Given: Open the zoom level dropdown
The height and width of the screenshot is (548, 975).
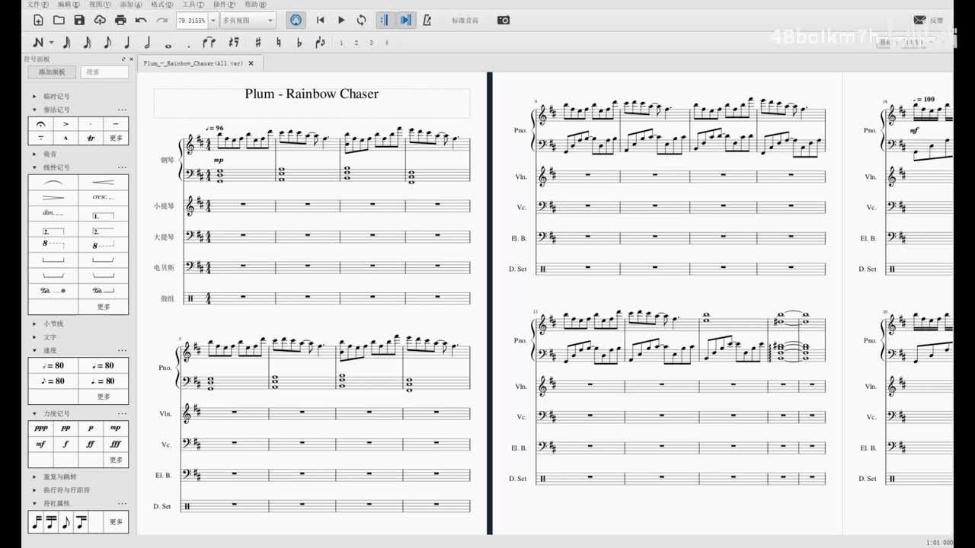Looking at the screenshot, I should [x=213, y=20].
